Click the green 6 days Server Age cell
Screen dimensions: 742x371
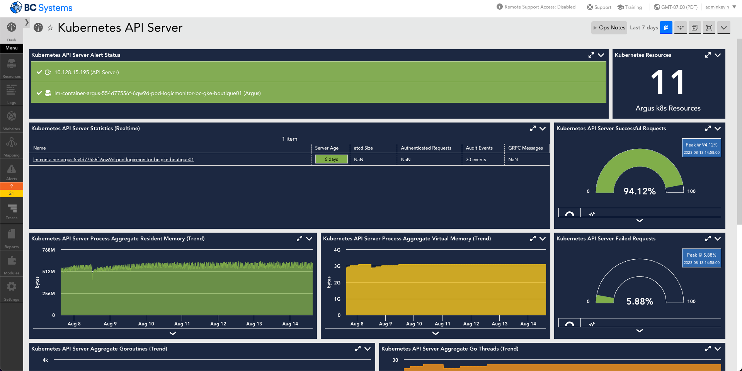(x=331, y=159)
